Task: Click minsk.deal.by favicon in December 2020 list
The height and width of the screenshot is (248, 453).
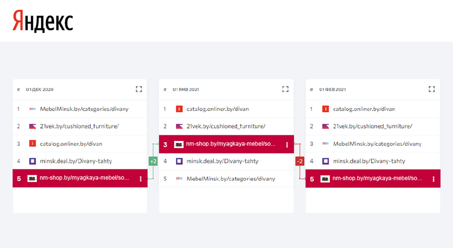Action: [x=32, y=161]
